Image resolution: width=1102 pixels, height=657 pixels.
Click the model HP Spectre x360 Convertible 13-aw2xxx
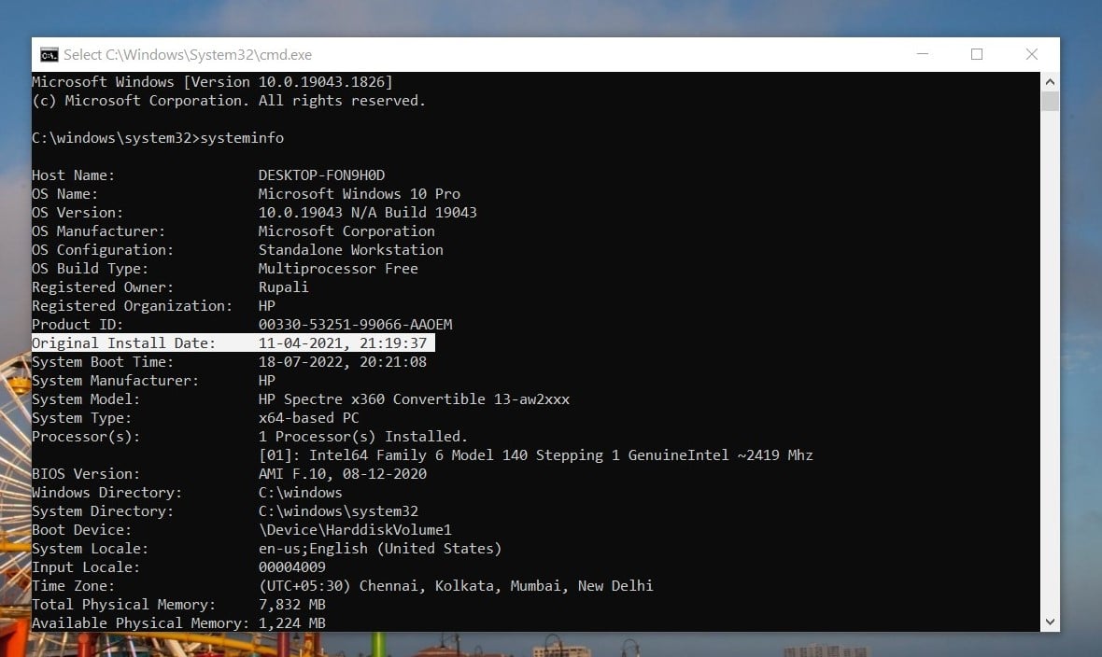tap(414, 399)
